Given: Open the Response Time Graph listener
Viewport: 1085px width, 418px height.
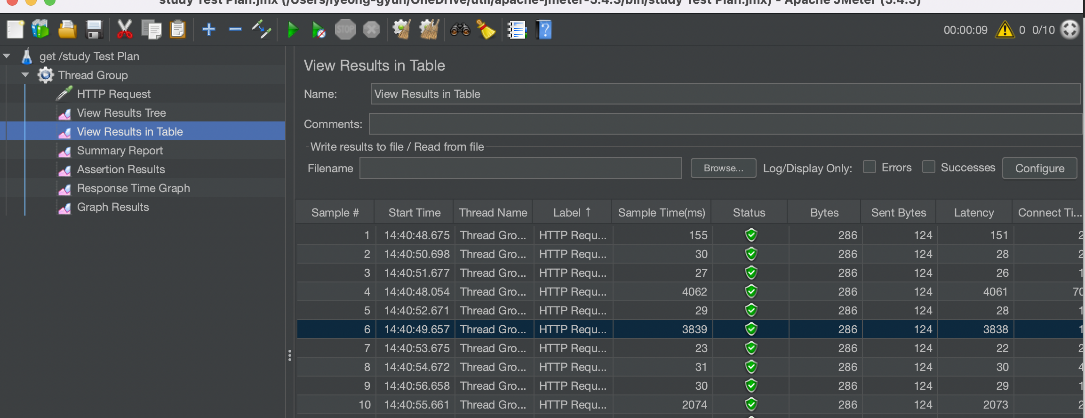Looking at the screenshot, I should tap(133, 188).
